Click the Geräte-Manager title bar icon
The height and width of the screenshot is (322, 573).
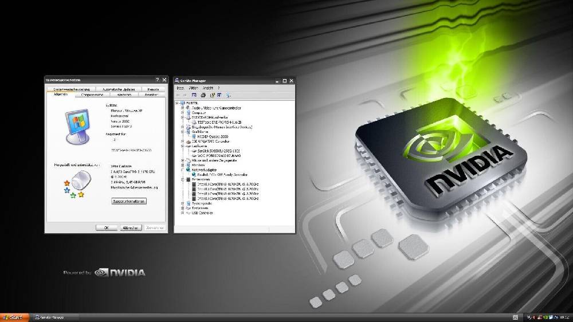click(177, 80)
